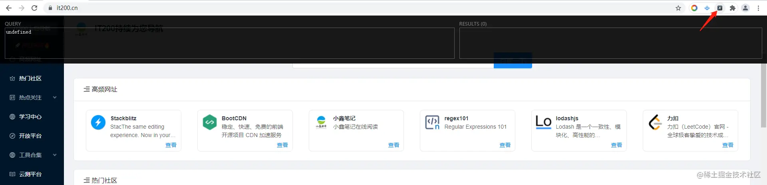Bookmark this page with the star icon
The width and height of the screenshot is (767, 185).
coord(678,8)
